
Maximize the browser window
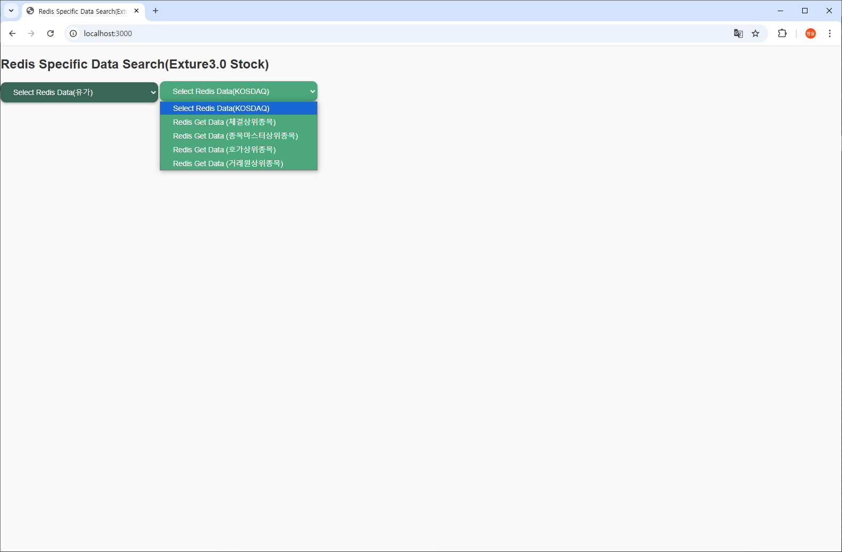pyautogui.click(x=805, y=11)
